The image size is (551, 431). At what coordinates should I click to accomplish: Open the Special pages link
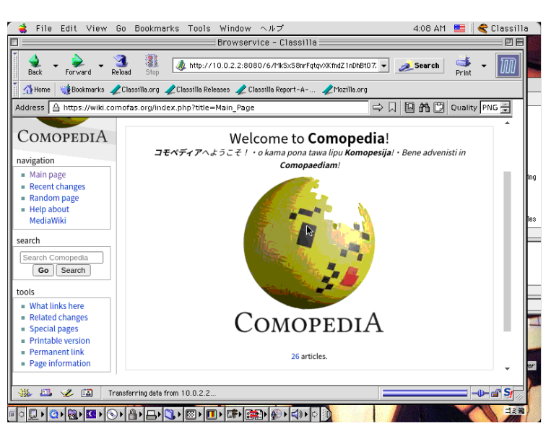(53, 328)
